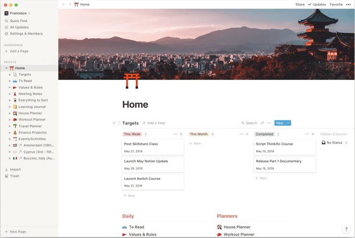The height and width of the screenshot is (238, 355).
Task: Click + New under Completed column
Action: click(x=261, y=178)
